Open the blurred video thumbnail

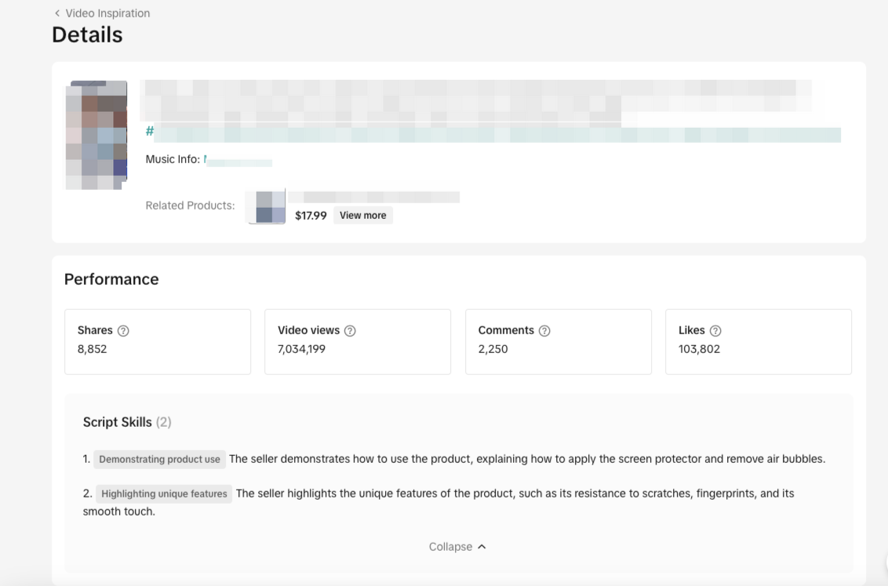point(98,134)
